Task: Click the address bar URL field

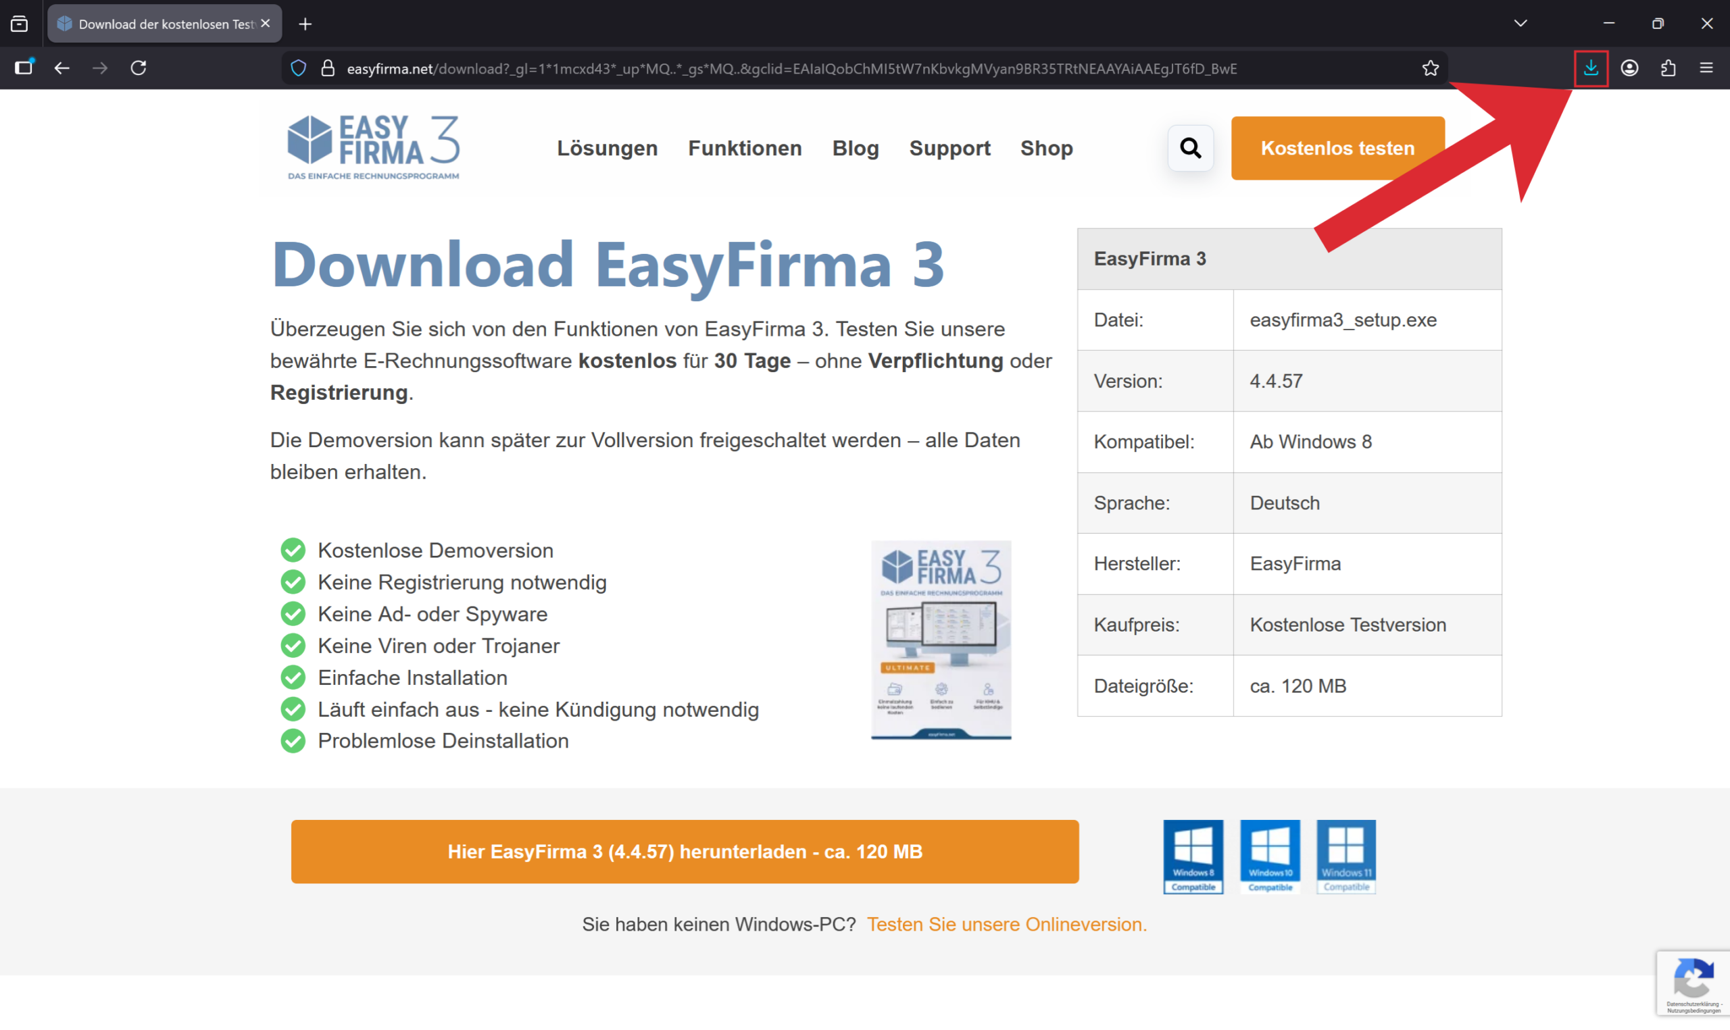Action: point(791,68)
